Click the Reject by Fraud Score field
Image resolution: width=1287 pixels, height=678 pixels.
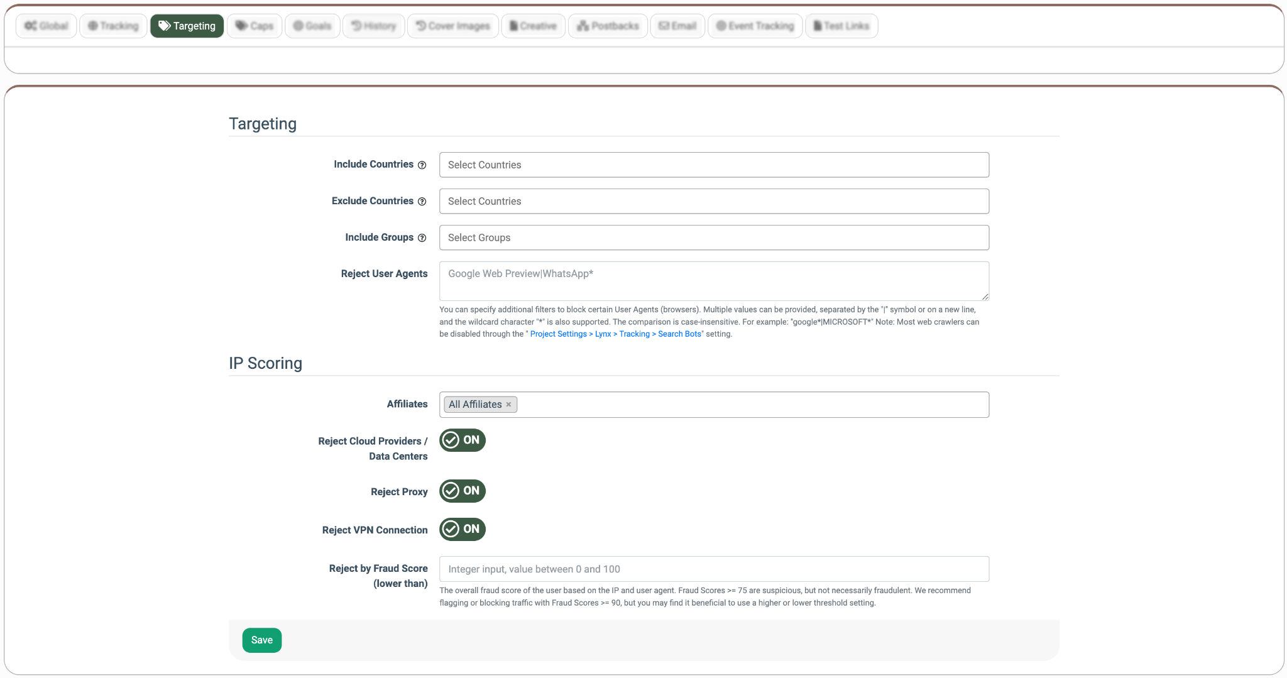coord(714,569)
